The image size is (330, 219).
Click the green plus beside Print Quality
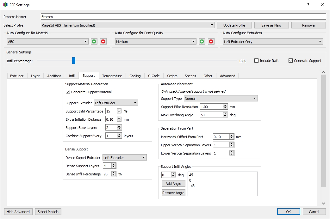[202, 41]
